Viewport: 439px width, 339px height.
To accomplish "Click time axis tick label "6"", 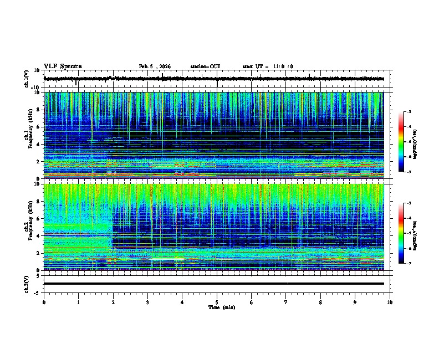I will click(x=252, y=302).
